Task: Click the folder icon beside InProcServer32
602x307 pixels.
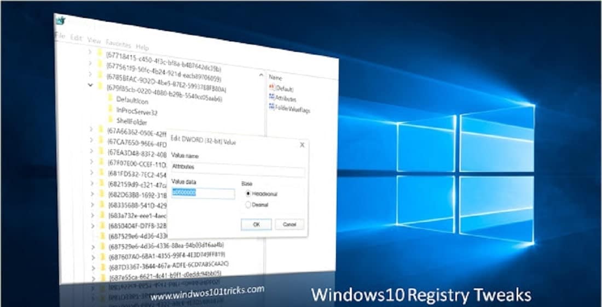Action: pyautogui.click(x=111, y=109)
